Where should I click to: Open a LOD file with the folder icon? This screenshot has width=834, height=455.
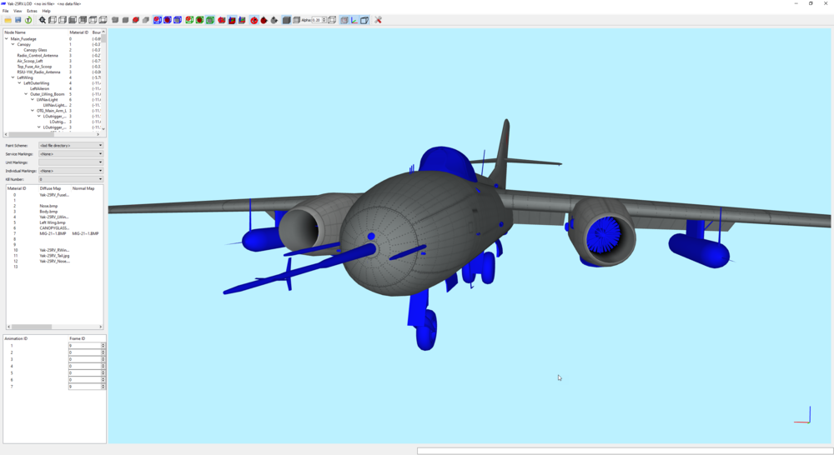tap(8, 20)
